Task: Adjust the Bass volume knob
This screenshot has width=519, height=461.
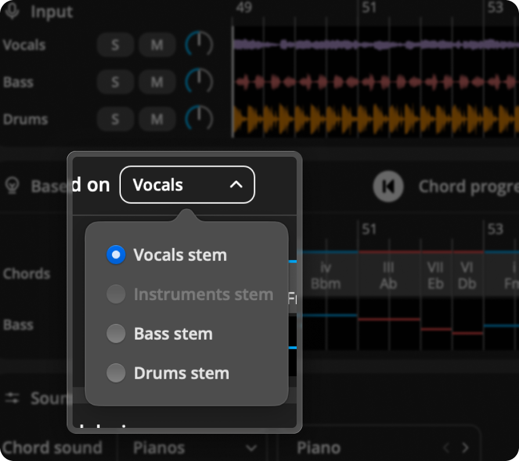Action: point(199,82)
